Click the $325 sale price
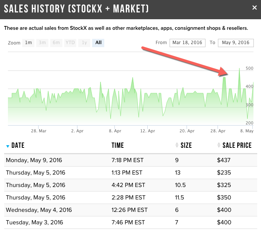261x233 pixels. tap(224, 185)
